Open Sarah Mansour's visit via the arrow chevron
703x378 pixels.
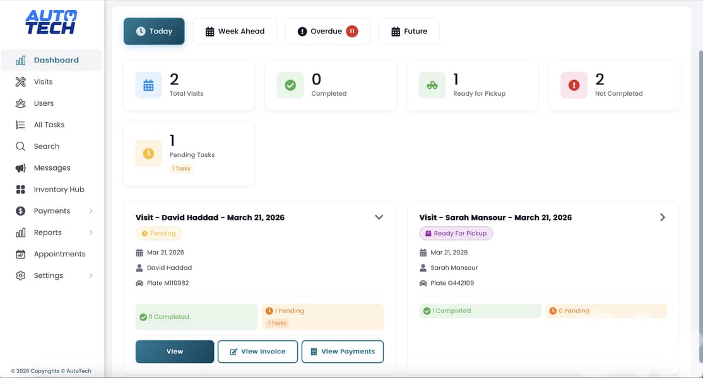pyautogui.click(x=663, y=217)
